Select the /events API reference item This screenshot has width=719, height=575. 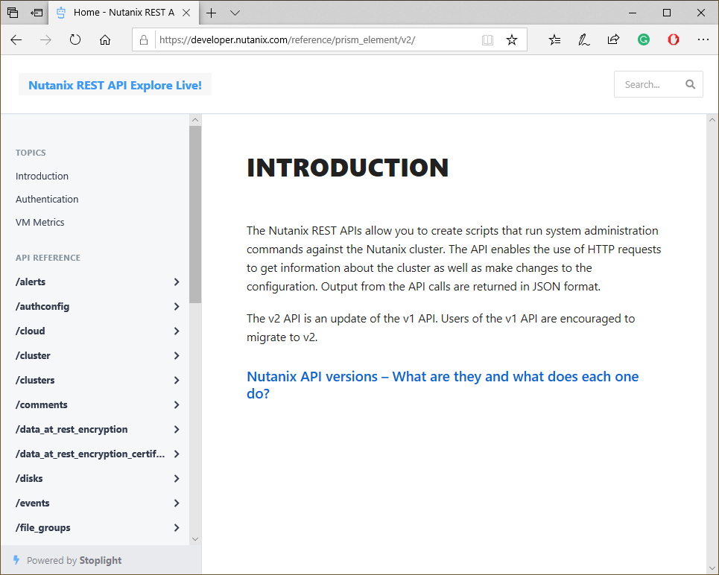pyautogui.click(x=32, y=503)
